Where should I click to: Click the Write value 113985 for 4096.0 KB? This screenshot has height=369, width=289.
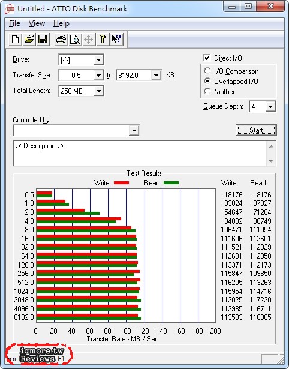coord(231,309)
